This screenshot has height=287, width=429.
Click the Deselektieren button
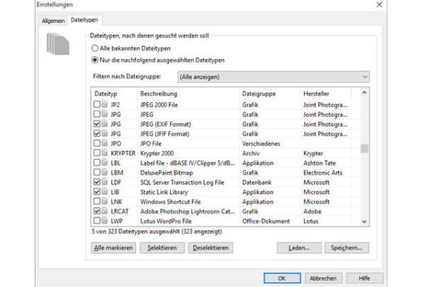(211, 248)
